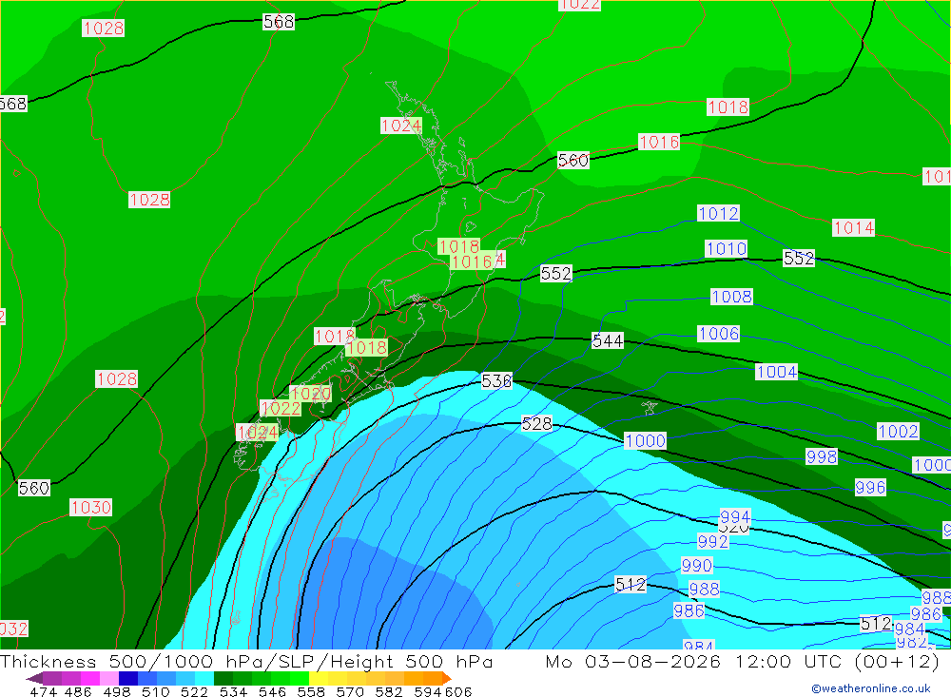The height and width of the screenshot is (697, 951).
Task: Click the bright lime green legend swatch
Action: pyautogui.click(x=300, y=678)
